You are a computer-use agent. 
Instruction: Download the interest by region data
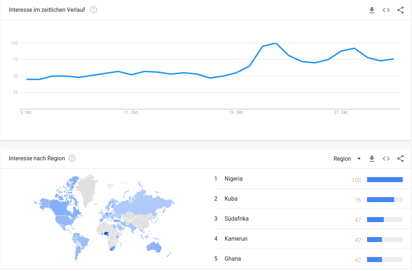[372, 159]
